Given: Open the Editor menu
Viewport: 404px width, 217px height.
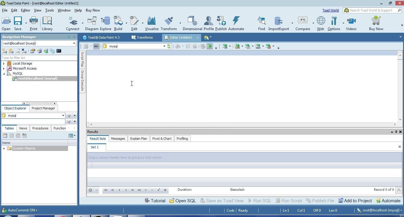Looking at the screenshot, I should click(x=25, y=10).
